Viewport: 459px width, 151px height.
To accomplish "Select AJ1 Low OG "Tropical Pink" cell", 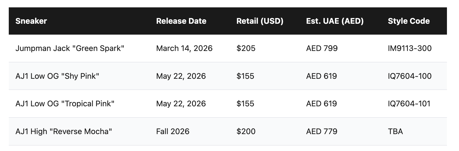I will [x=65, y=104].
